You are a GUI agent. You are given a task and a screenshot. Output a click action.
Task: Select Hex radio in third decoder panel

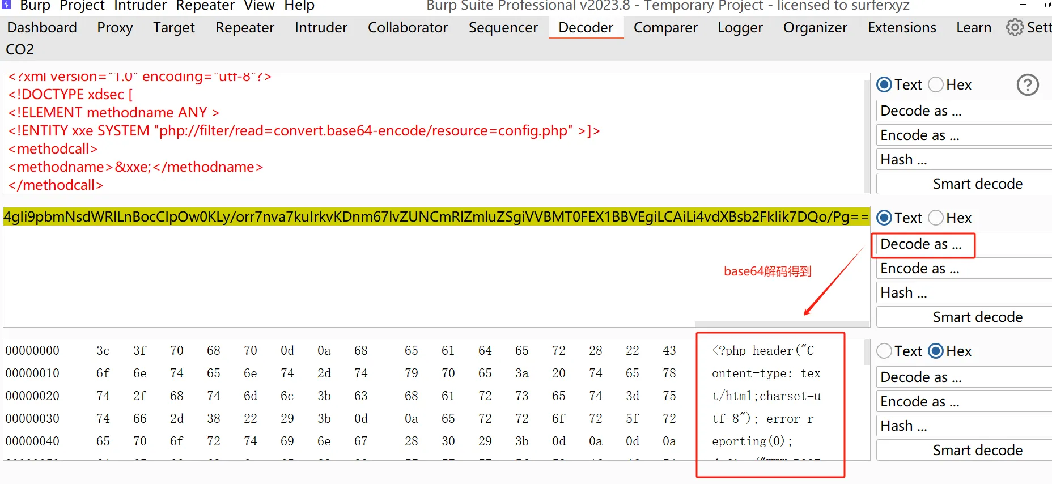click(x=936, y=351)
